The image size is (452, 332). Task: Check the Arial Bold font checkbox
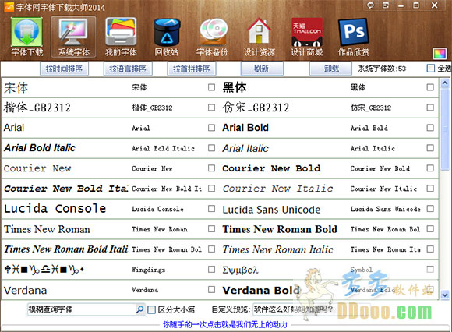click(x=430, y=128)
